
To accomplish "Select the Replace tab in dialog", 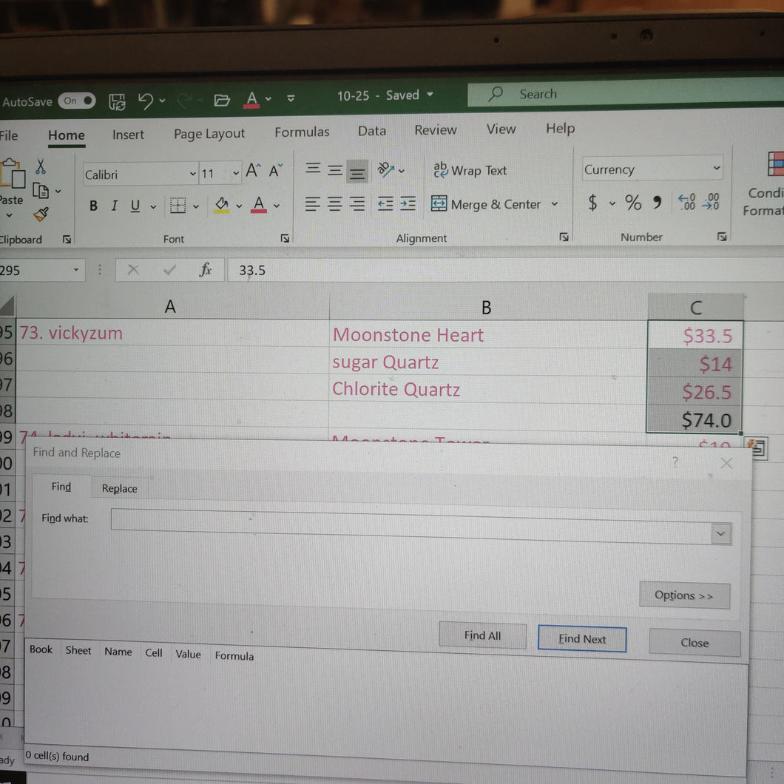I will coord(120,488).
